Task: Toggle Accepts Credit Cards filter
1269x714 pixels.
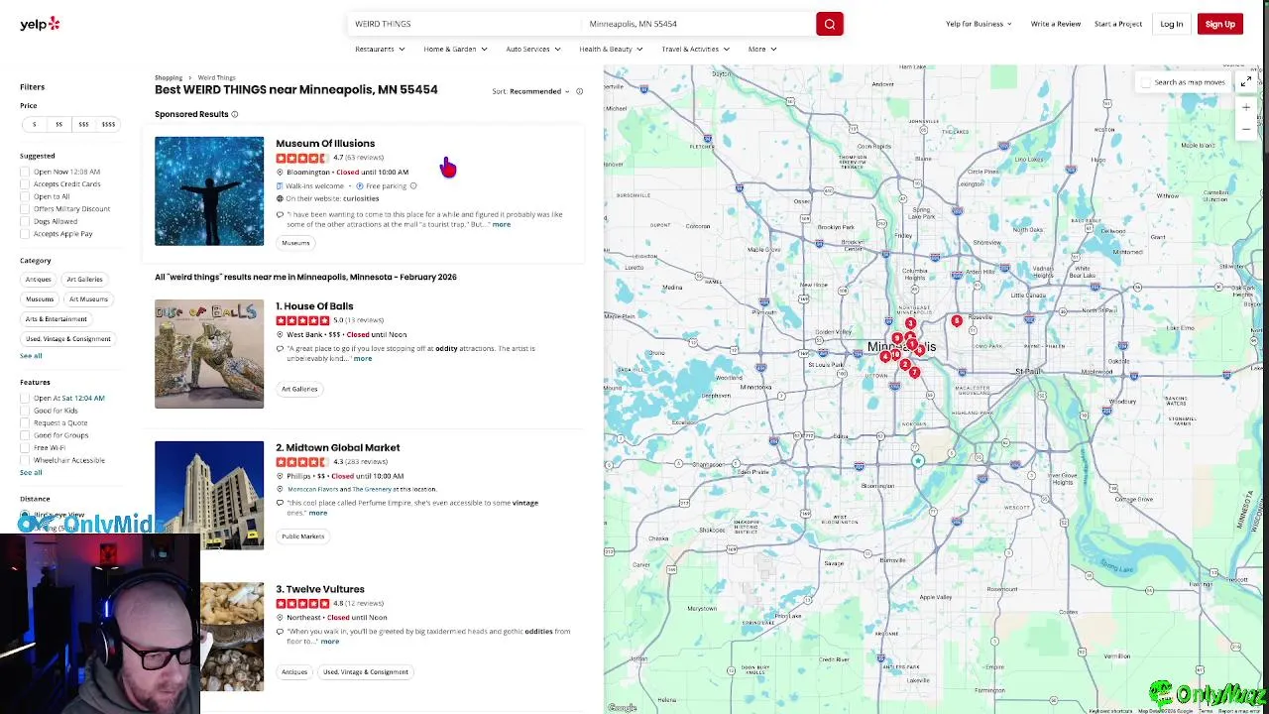Action: tap(25, 184)
